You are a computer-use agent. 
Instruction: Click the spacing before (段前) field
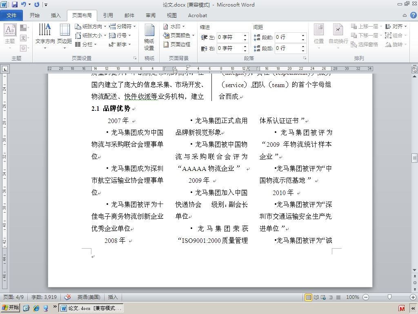click(288, 37)
